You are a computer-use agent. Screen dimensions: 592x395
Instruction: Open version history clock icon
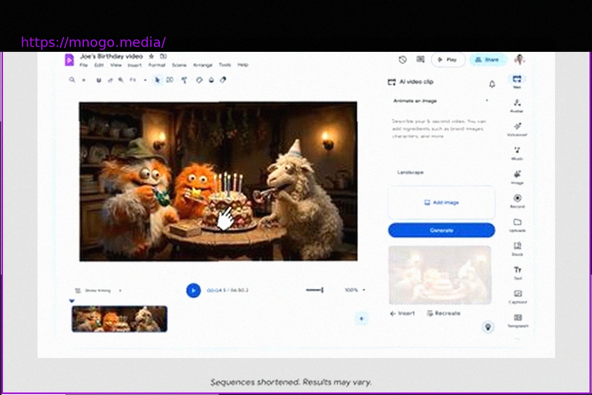pos(403,59)
